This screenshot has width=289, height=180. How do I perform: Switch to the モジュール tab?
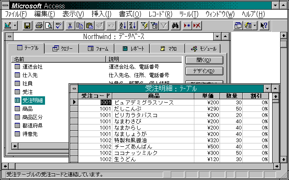coord(203,49)
